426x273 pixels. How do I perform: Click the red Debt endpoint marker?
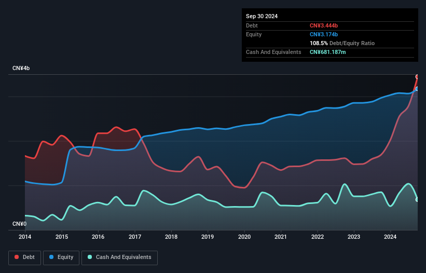click(x=417, y=77)
